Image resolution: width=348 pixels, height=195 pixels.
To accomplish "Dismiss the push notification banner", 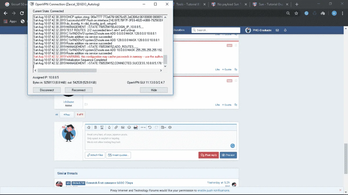I will point(340,190).
